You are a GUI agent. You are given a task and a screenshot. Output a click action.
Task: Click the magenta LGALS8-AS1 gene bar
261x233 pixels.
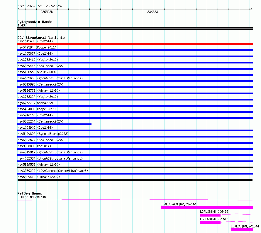click(x=207, y=208)
